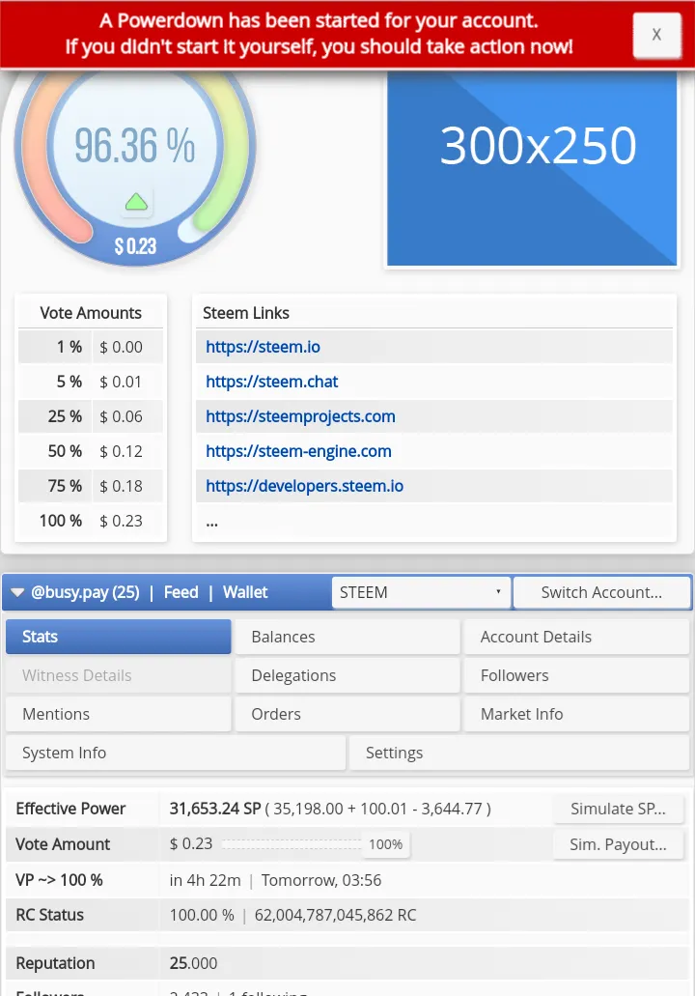
Task: Select the Witness Details tab
Action: point(118,675)
